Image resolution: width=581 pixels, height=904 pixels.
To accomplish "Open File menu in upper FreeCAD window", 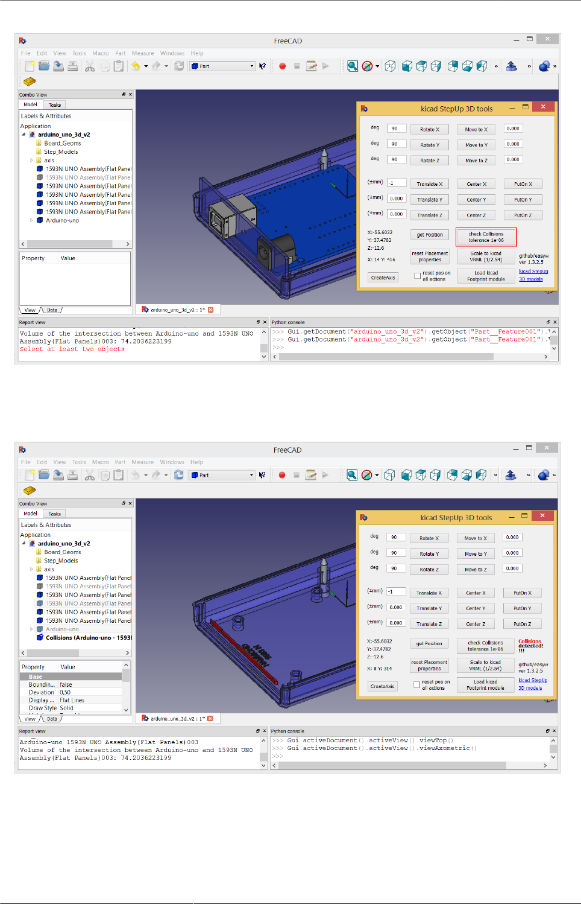I will 26,53.
